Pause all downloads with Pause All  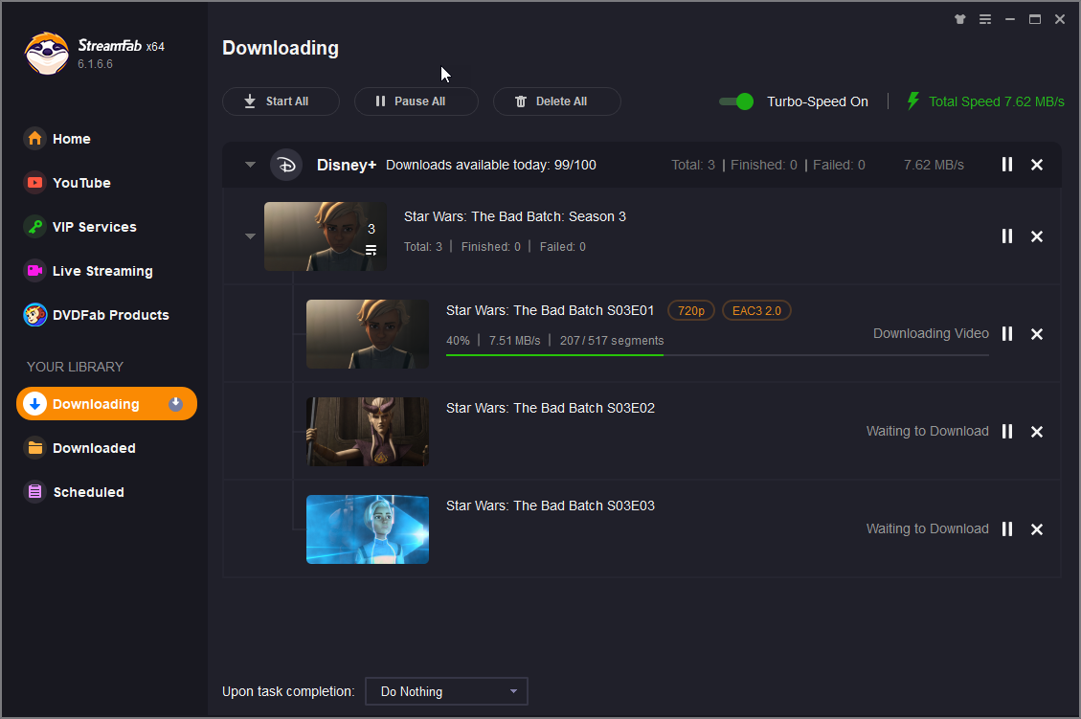[416, 101]
